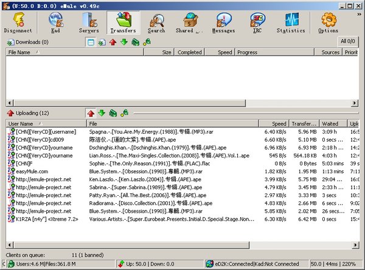Select the Dschinghis.Khan (1979) ape file row

point(182,148)
